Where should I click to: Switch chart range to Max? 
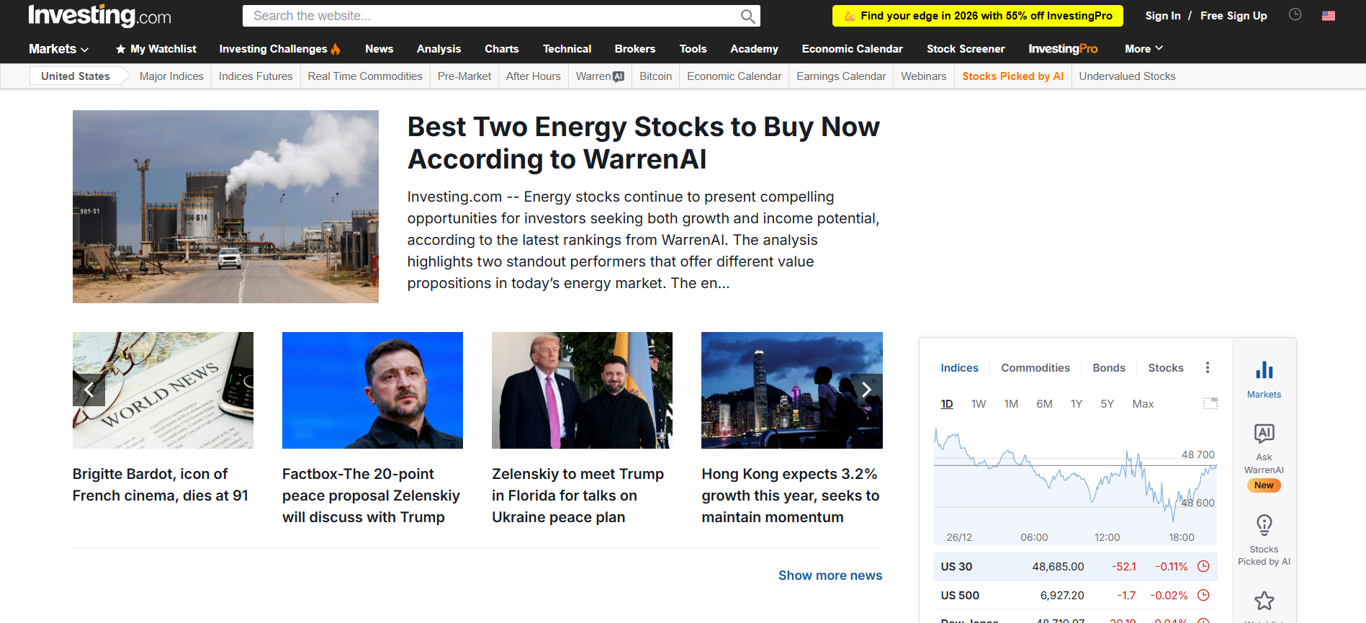pos(1142,404)
